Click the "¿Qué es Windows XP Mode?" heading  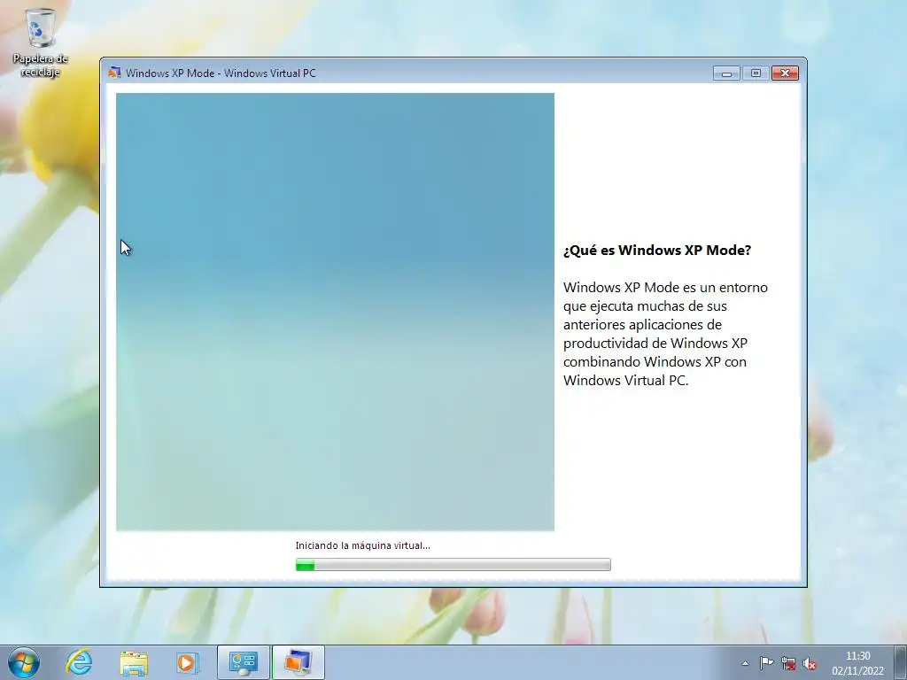click(657, 251)
